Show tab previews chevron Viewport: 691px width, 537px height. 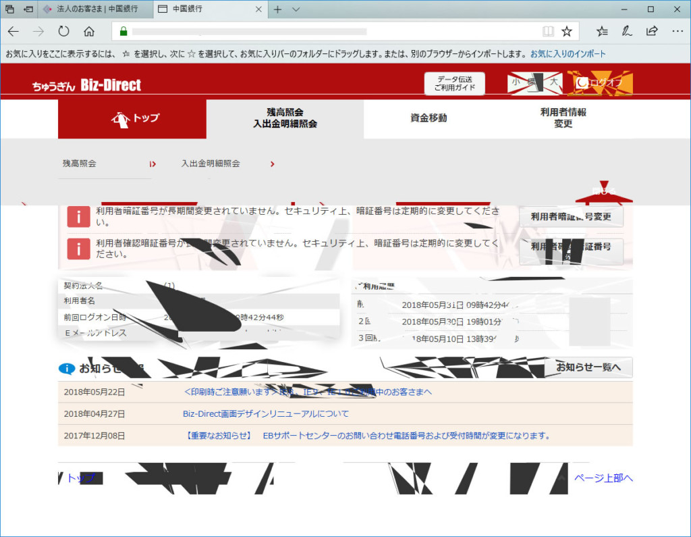coord(296,9)
